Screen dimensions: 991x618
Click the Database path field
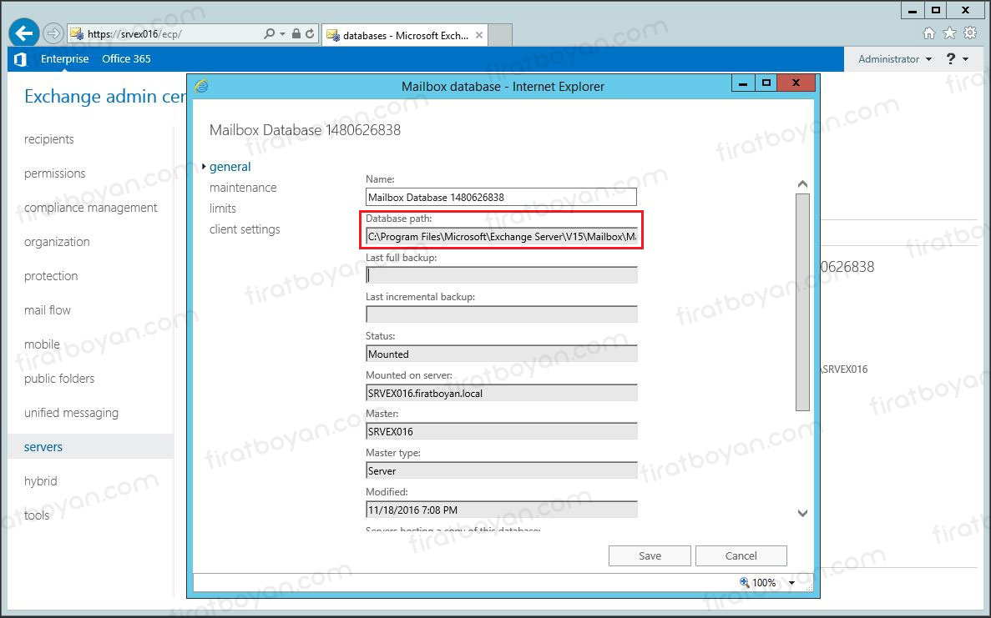[x=501, y=237]
